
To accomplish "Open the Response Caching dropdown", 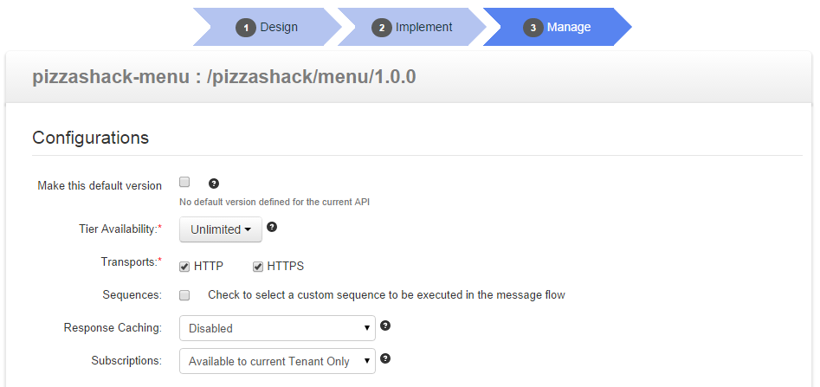I will [277, 328].
